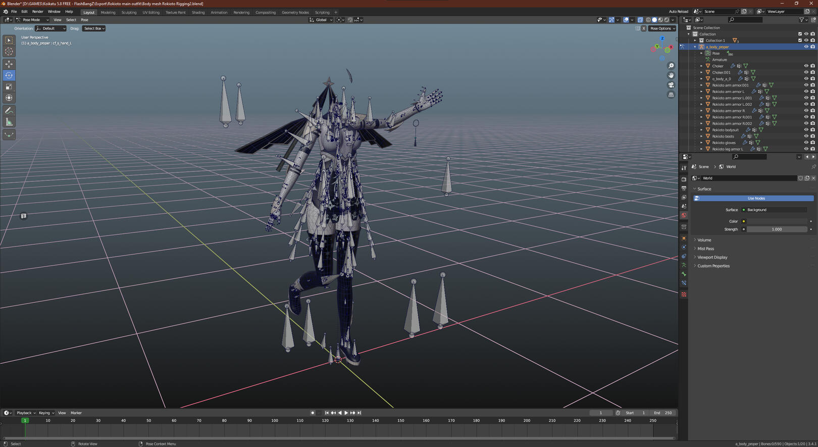Open the Pose Options button
This screenshot has width=818, height=447.
pyautogui.click(x=662, y=29)
